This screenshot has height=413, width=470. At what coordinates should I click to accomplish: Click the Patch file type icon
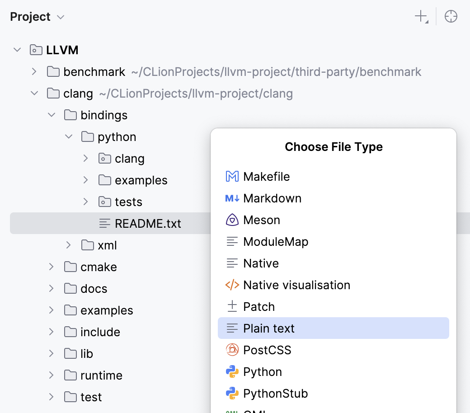click(232, 306)
